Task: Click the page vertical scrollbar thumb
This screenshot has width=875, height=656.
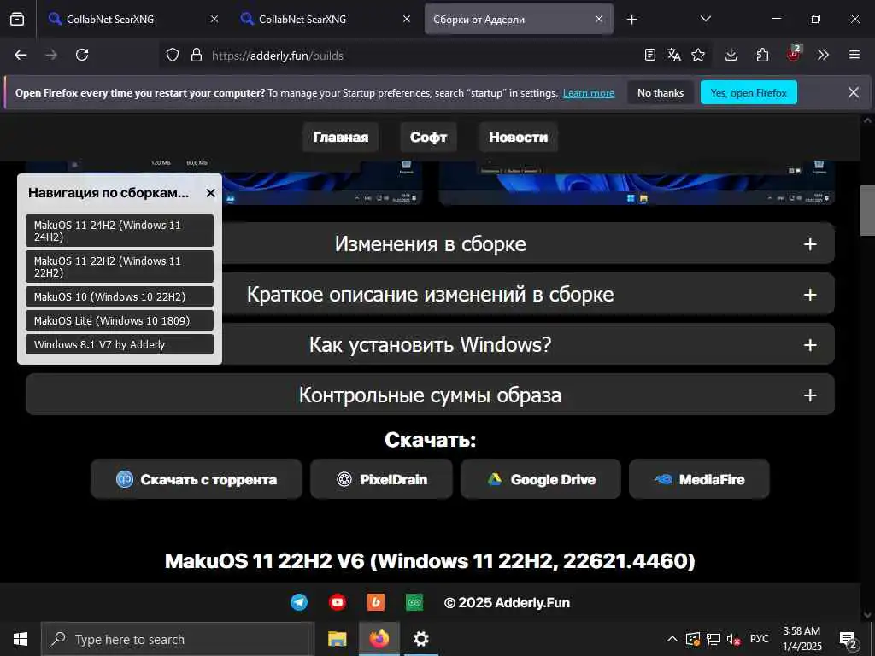Action: pos(867,211)
